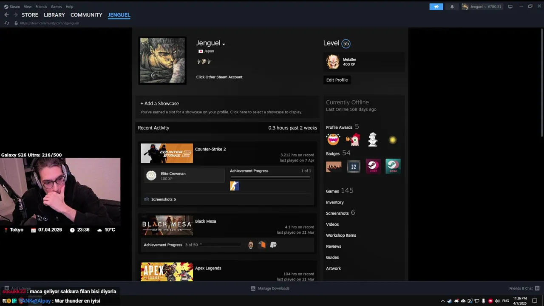Show hidden tray icons with the chevron
The width and height of the screenshot is (544, 306).
[443, 301]
